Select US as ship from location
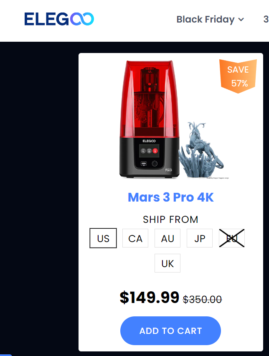The image size is (269, 356). (x=103, y=238)
